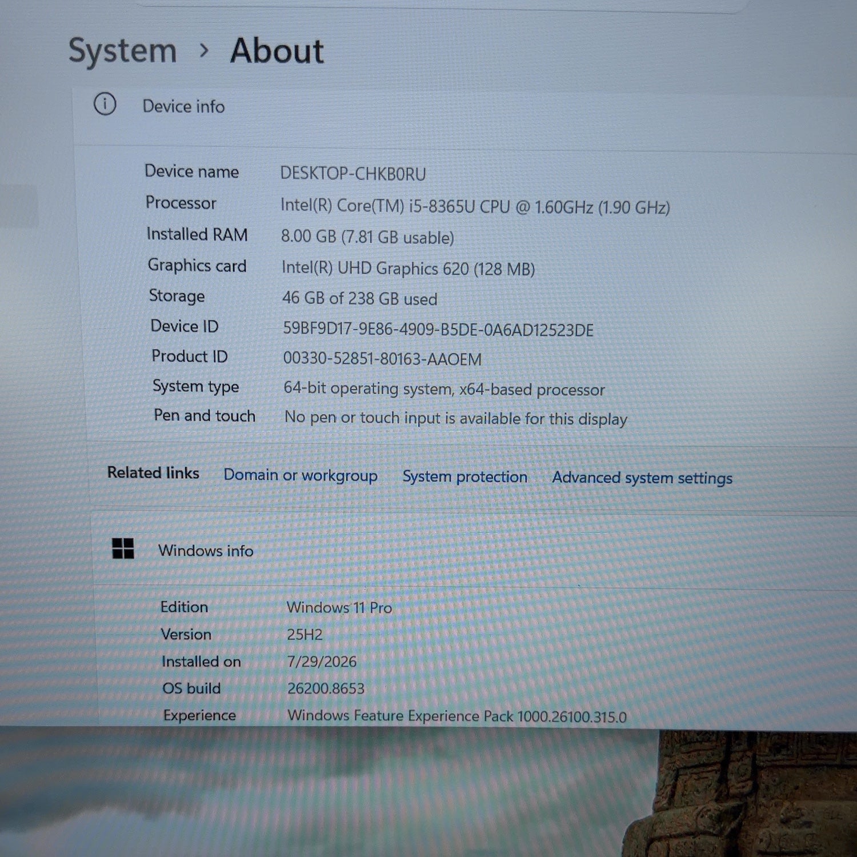857x857 pixels.
Task: Open Advanced system settings link
Action: click(x=642, y=478)
